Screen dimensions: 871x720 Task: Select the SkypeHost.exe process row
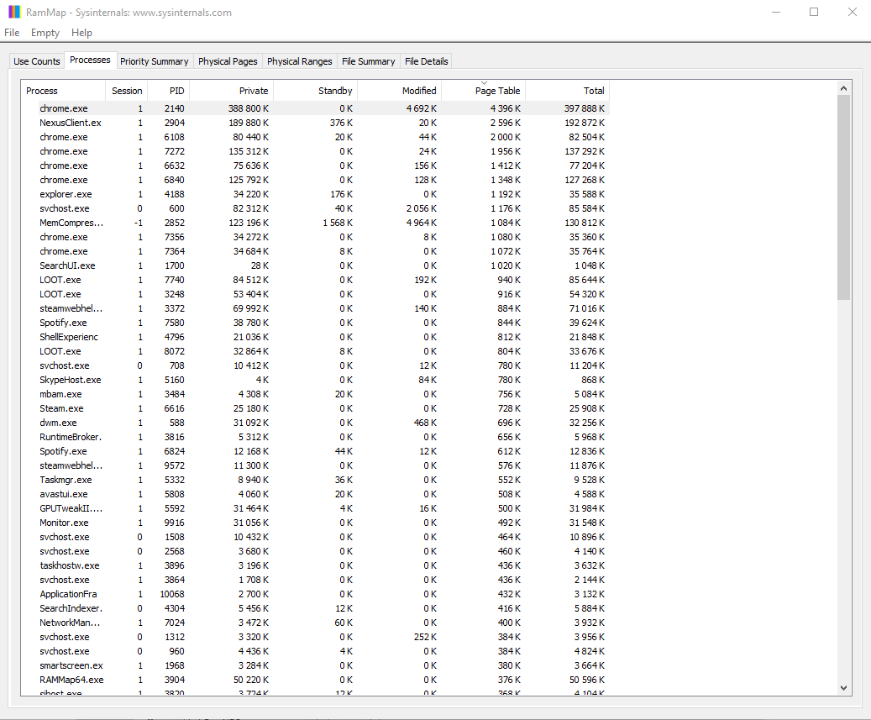[316, 380]
